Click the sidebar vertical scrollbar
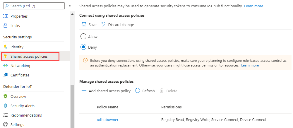 point(72,105)
